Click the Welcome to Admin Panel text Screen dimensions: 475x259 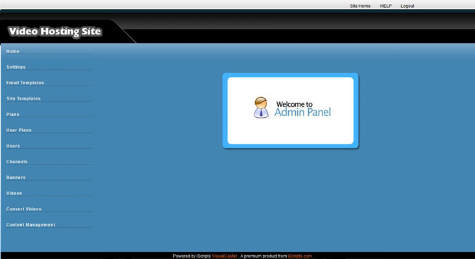[x=302, y=109]
